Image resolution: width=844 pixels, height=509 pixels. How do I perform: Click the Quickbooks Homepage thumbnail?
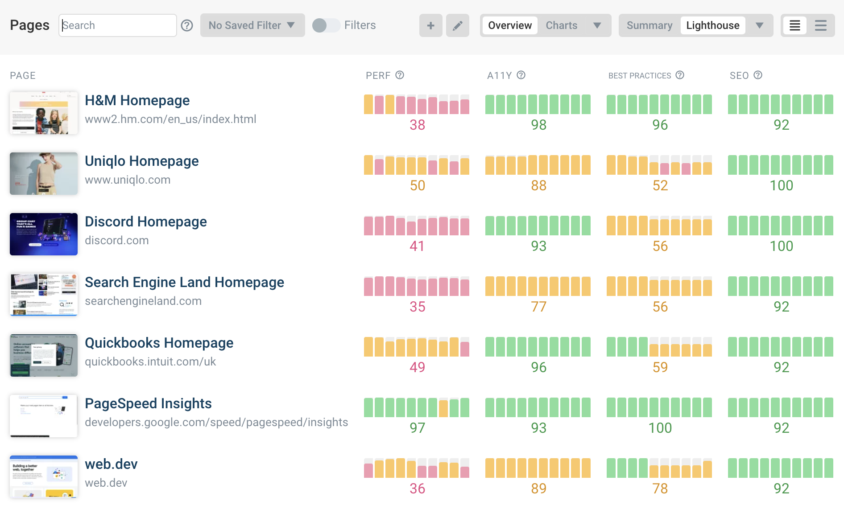point(44,356)
